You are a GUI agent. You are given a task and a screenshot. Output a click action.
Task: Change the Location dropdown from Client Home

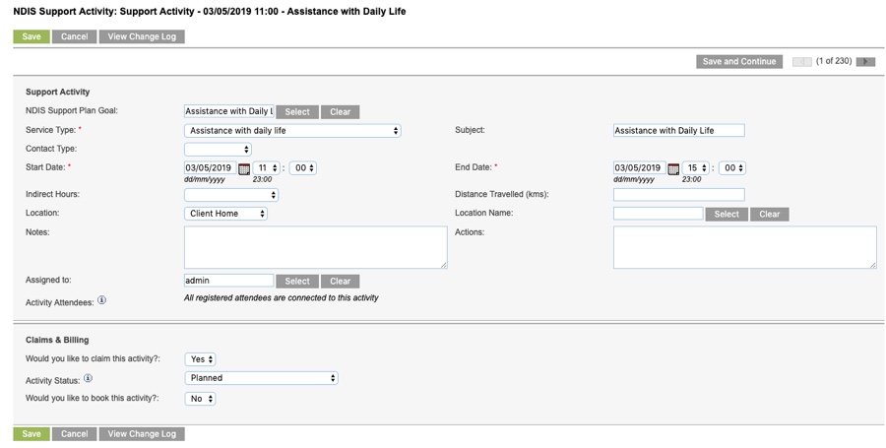tap(225, 214)
